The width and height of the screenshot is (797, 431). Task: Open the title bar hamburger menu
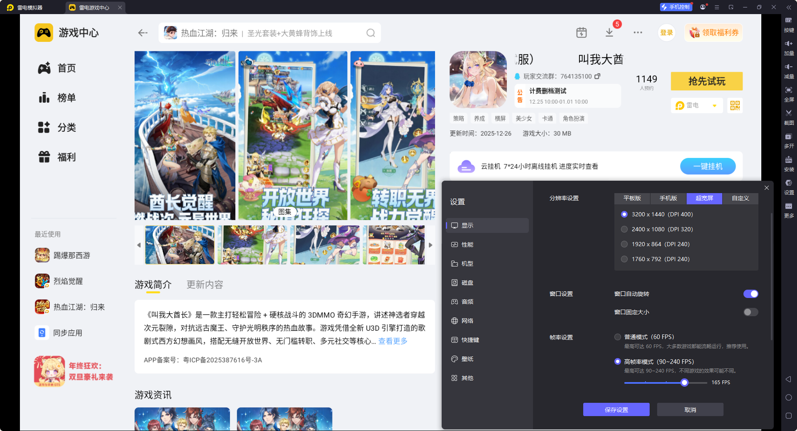717,7
